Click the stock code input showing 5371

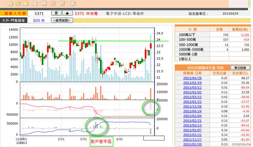pos(39,13)
